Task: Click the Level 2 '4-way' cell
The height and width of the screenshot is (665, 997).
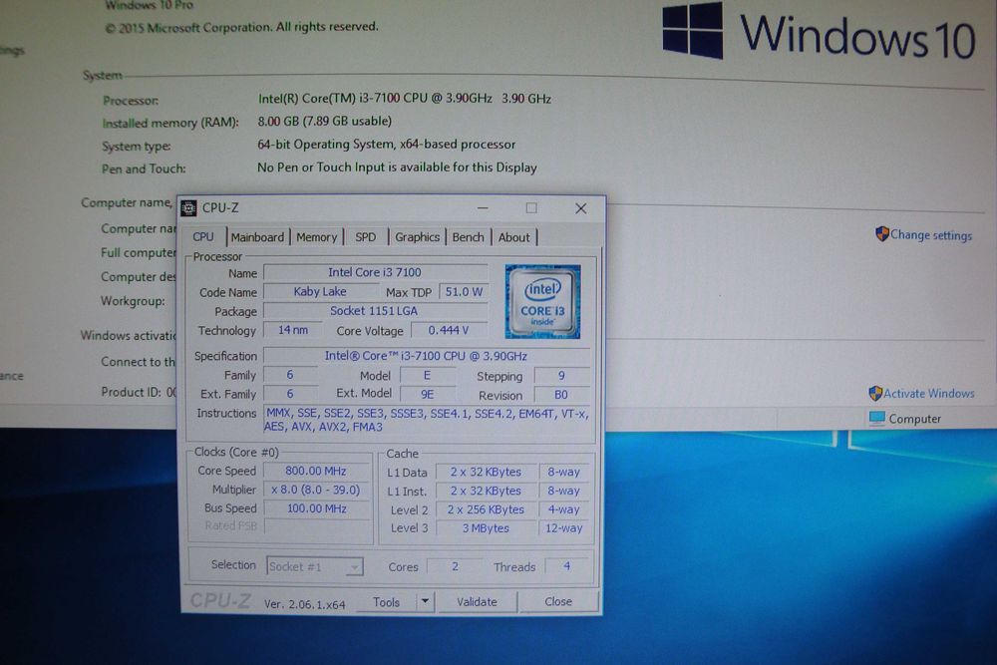Action: [x=564, y=509]
